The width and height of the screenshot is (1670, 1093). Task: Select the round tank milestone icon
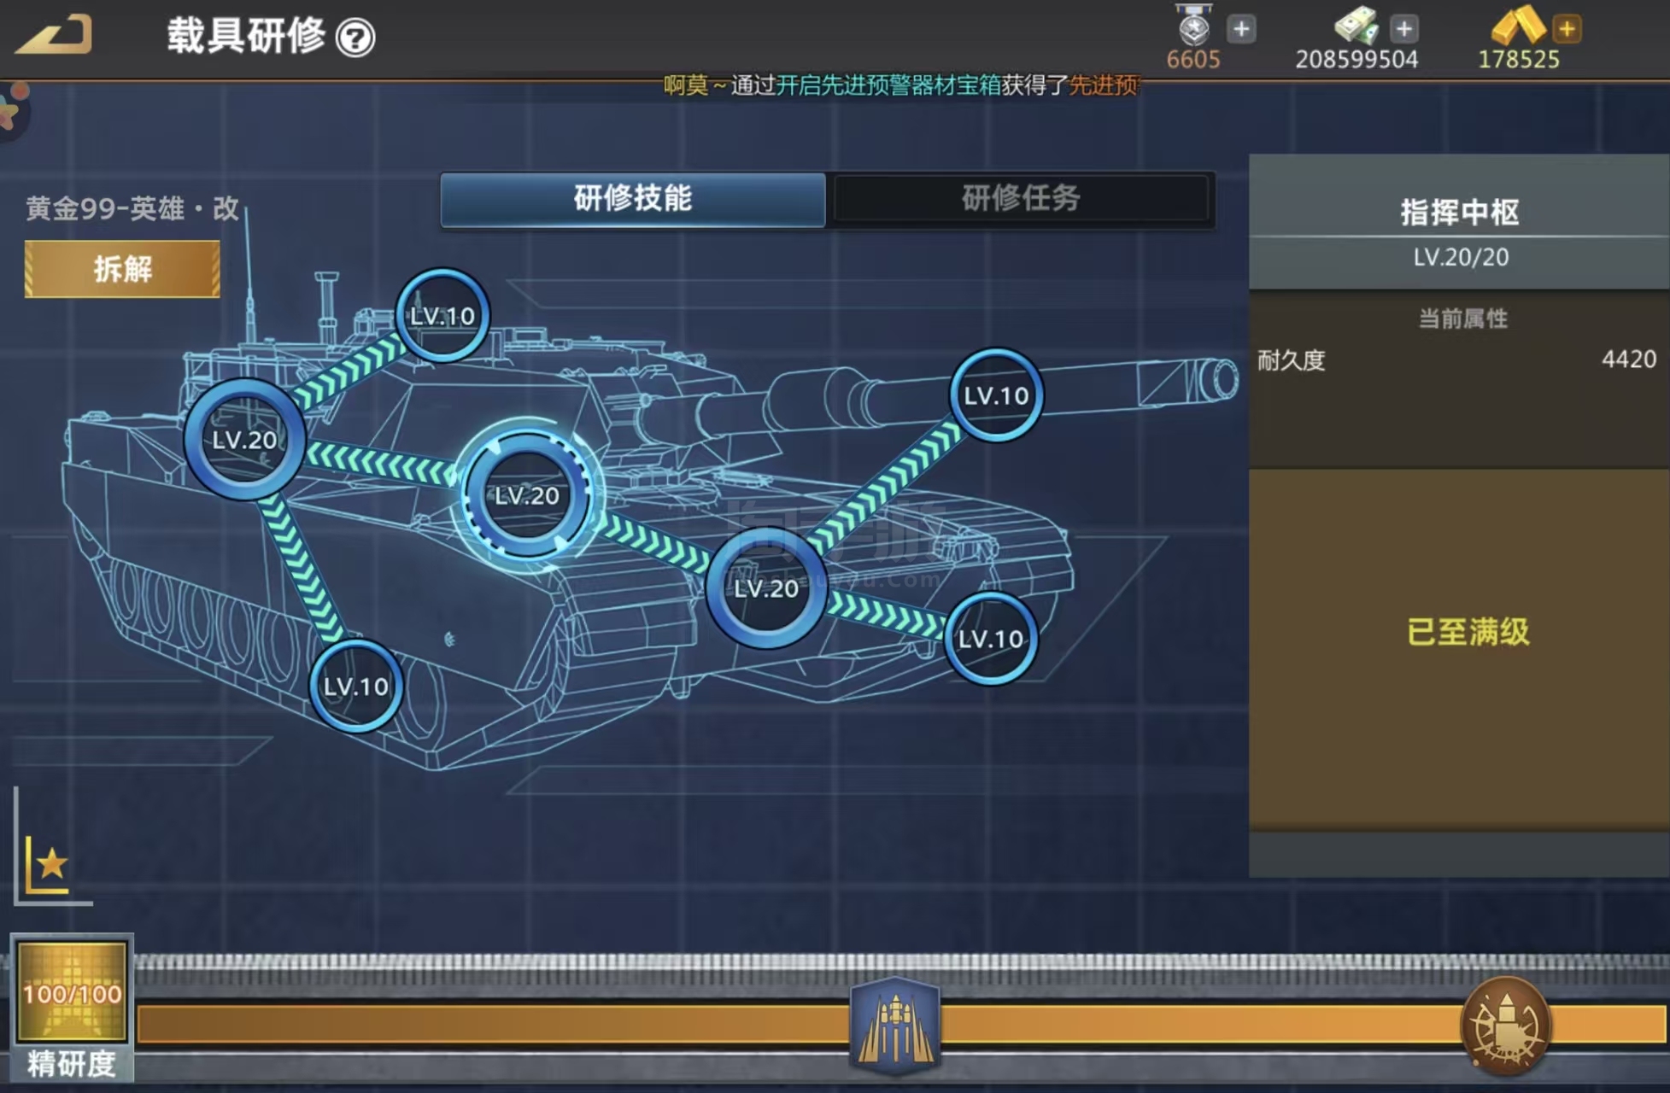coord(1505,1025)
